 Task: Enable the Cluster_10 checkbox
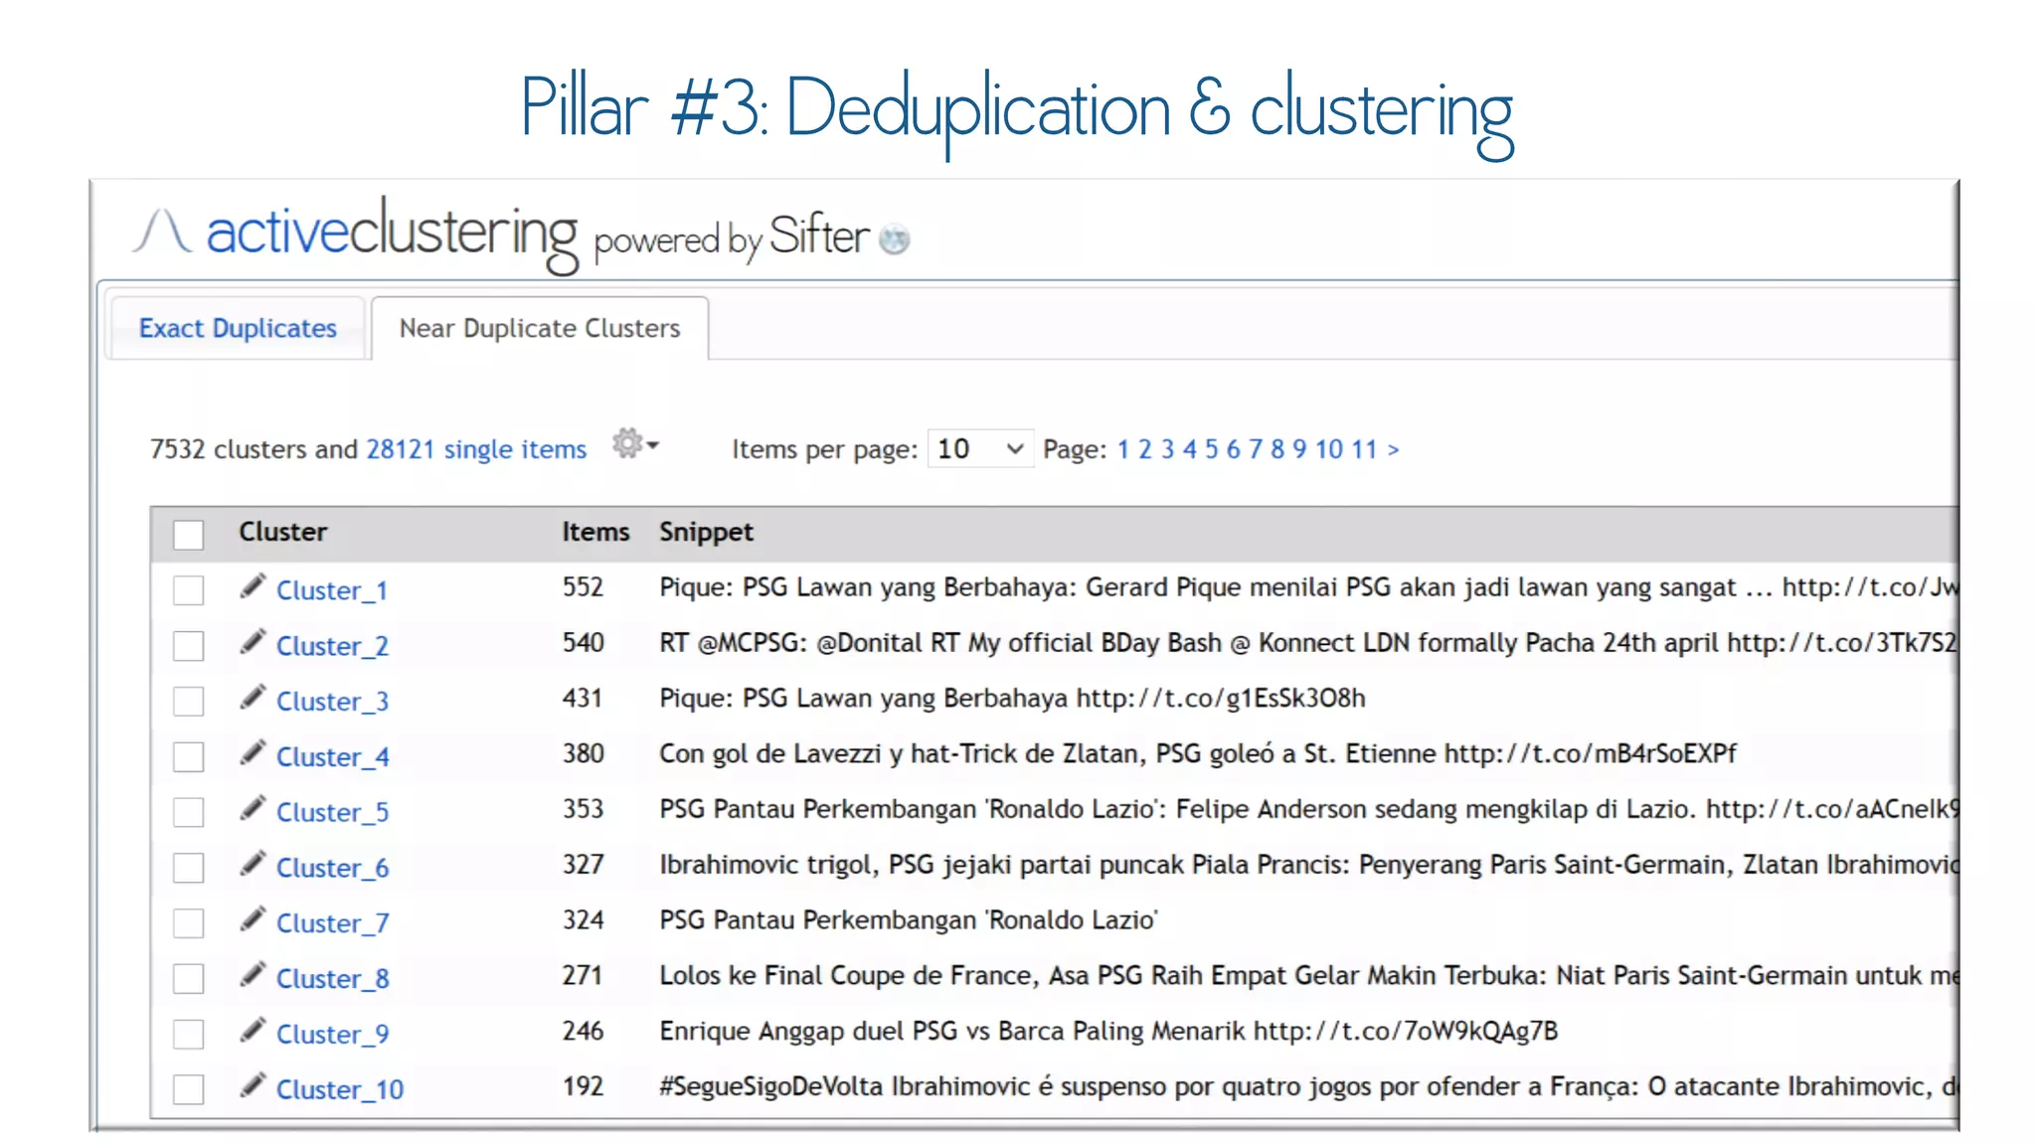click(188, 1090)
